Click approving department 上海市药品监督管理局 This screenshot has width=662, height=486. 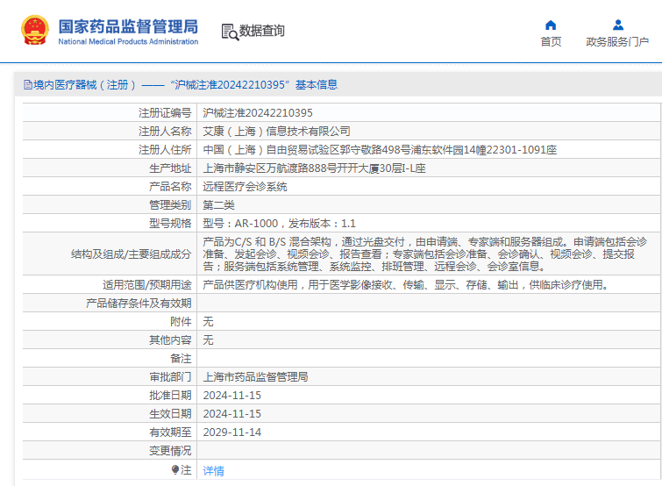[x=255, y=376]
